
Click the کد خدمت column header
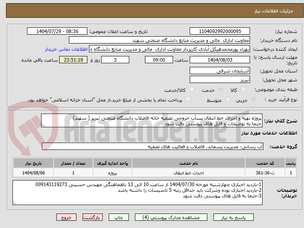265,163
